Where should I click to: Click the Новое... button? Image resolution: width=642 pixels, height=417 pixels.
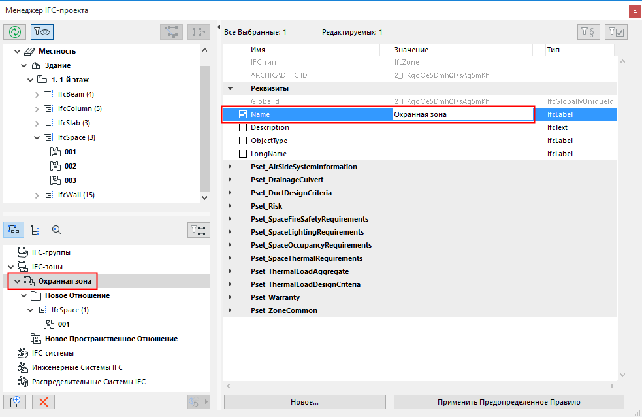[304, 401]
